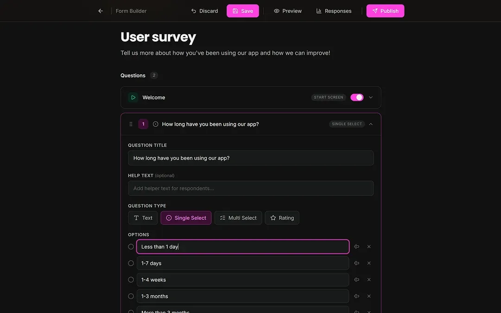501x313 pixels.
Task: Click the Save button
Action: [242, 10]
